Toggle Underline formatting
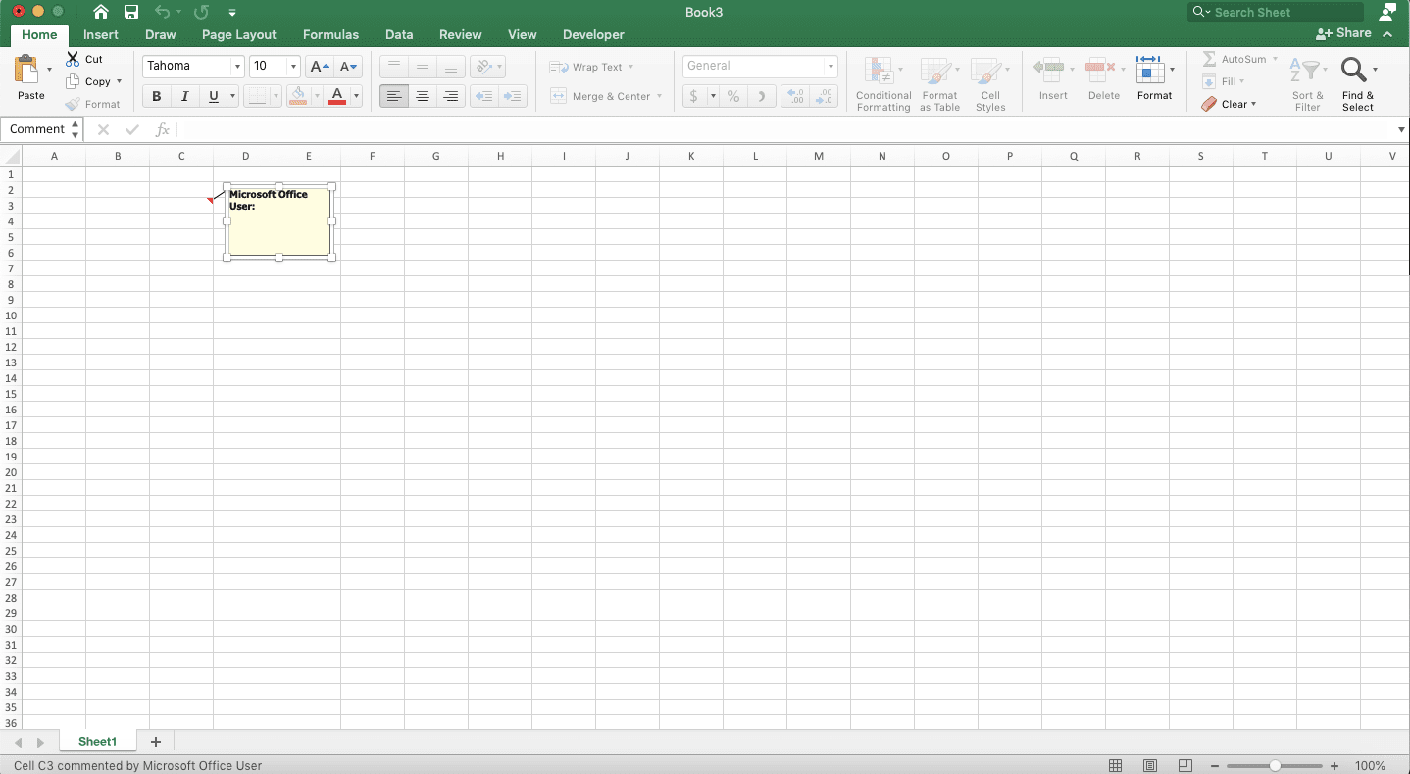This screenshot has height=774, width=1410. click(x=213, y=96)
